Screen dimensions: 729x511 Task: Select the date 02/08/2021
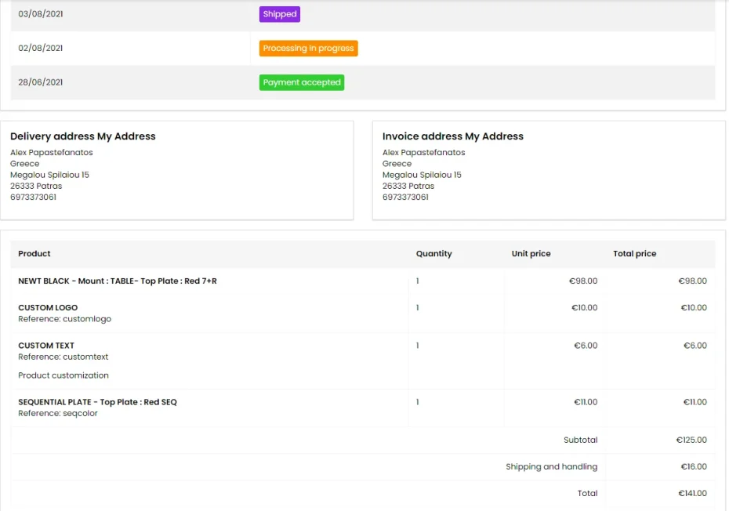41,48
